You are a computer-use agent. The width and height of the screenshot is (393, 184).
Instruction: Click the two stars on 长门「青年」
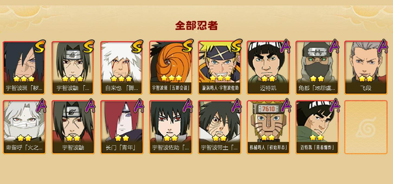[122, 138]
